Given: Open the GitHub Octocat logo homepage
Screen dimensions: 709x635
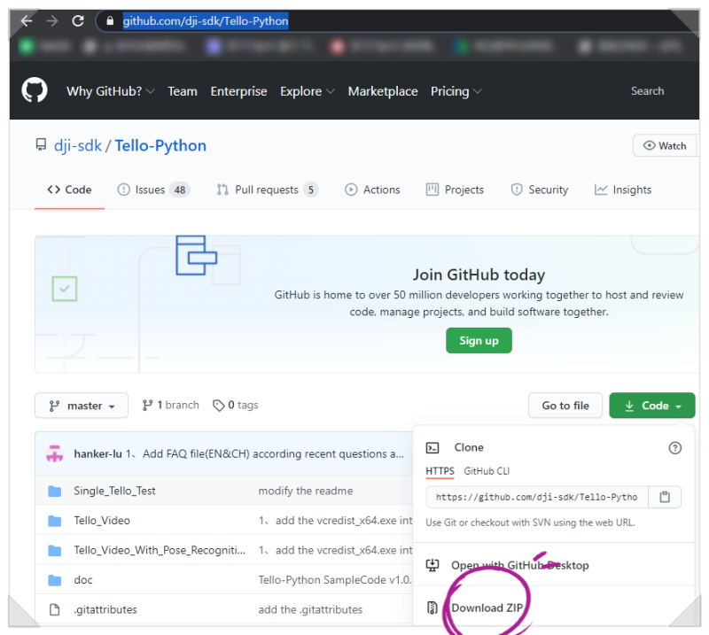Looking at the screenshot, I should click(x=35, y=90).
